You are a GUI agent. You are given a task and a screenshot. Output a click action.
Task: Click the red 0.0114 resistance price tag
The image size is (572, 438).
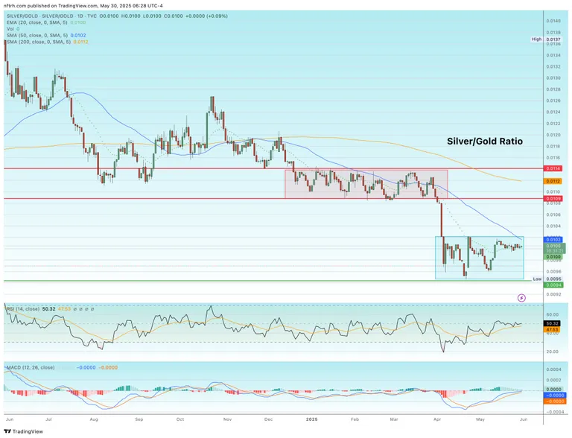[552, 169]
